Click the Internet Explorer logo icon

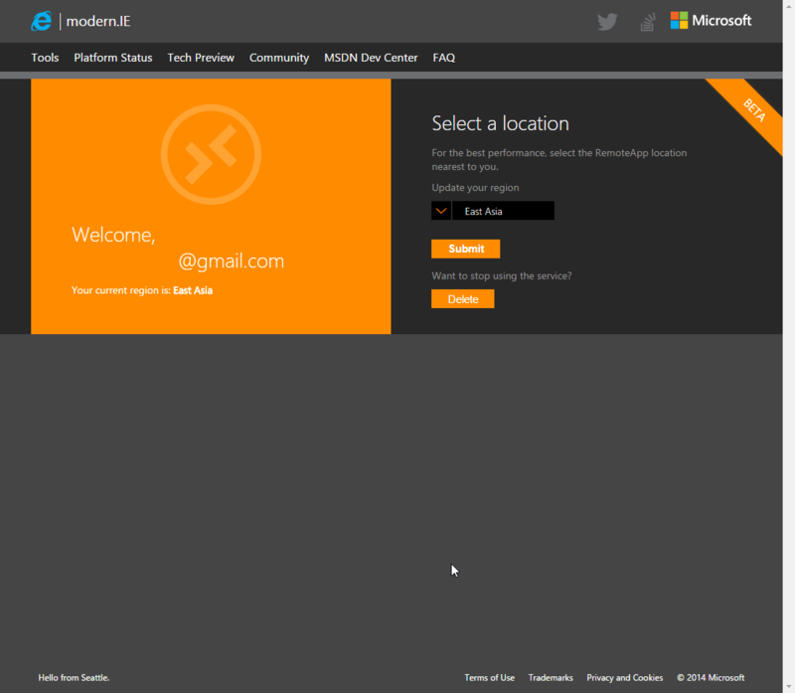click(41, 21)
